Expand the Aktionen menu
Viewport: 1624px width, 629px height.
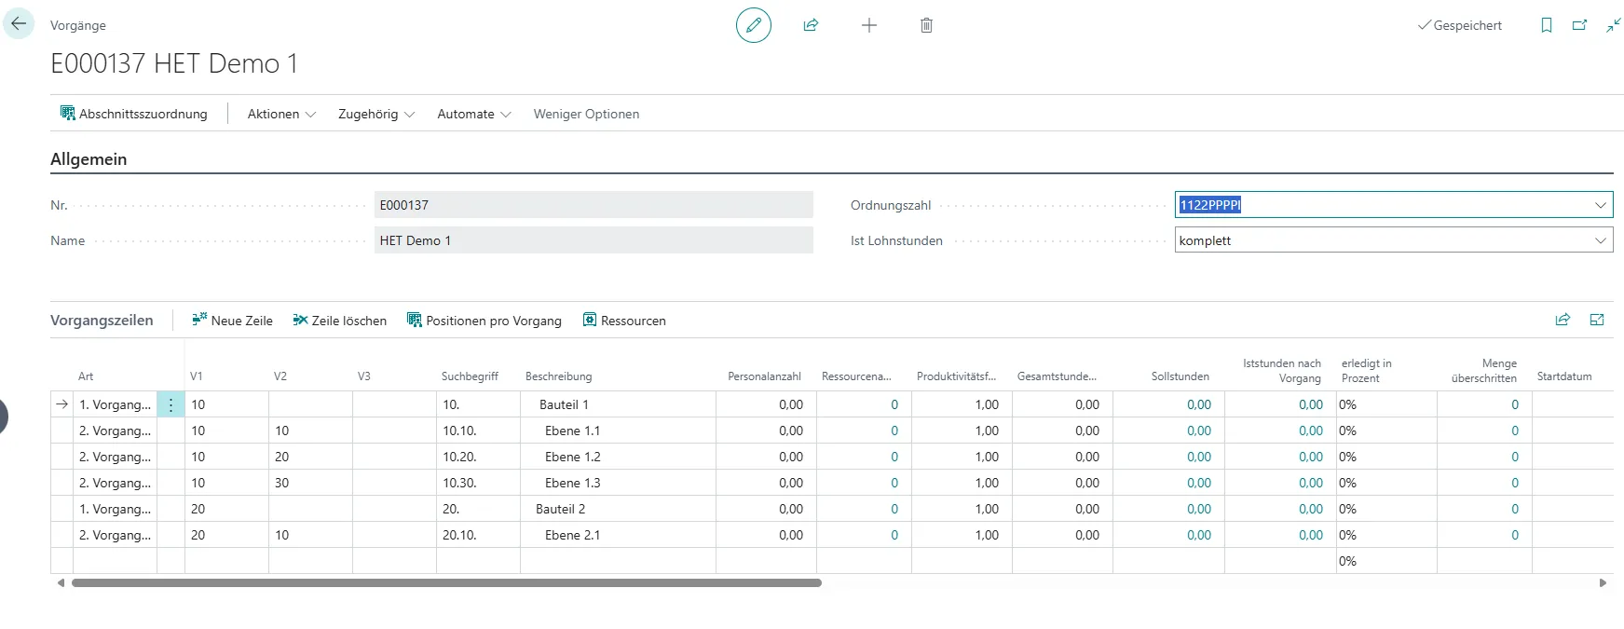pos(281,114)
